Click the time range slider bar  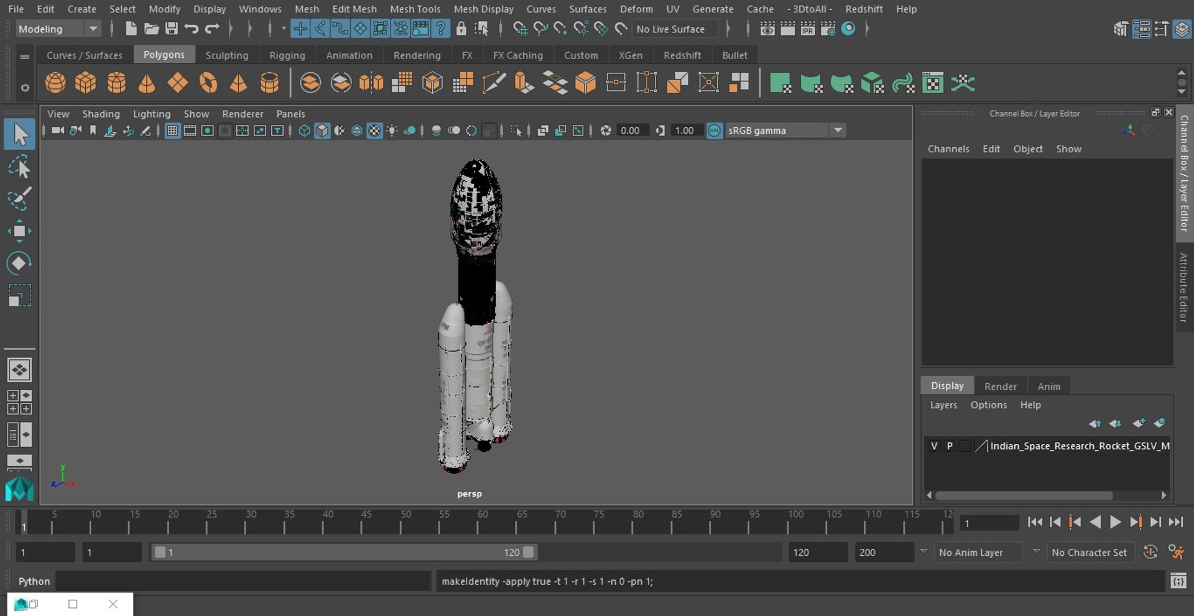point(345,552)
